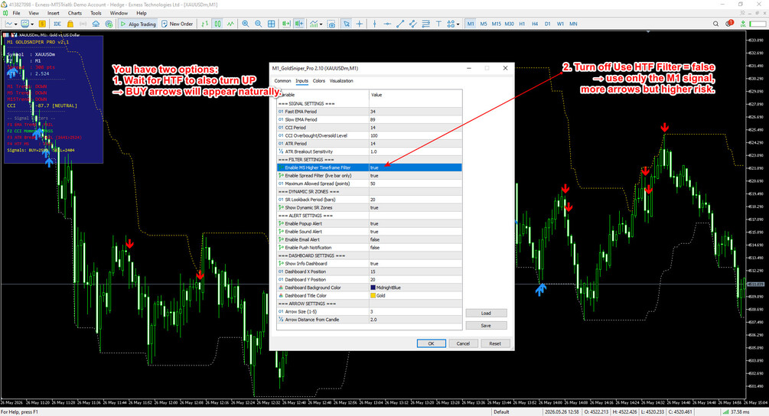Switch chart to bar chart type

205,24
